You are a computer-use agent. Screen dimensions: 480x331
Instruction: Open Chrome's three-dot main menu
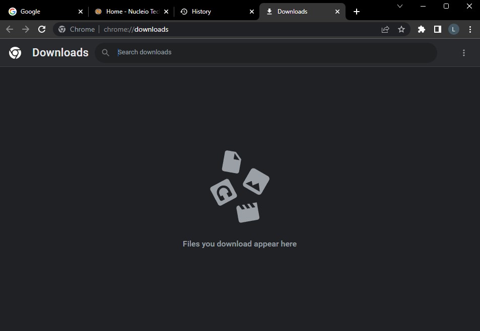(x=470, y=29)
